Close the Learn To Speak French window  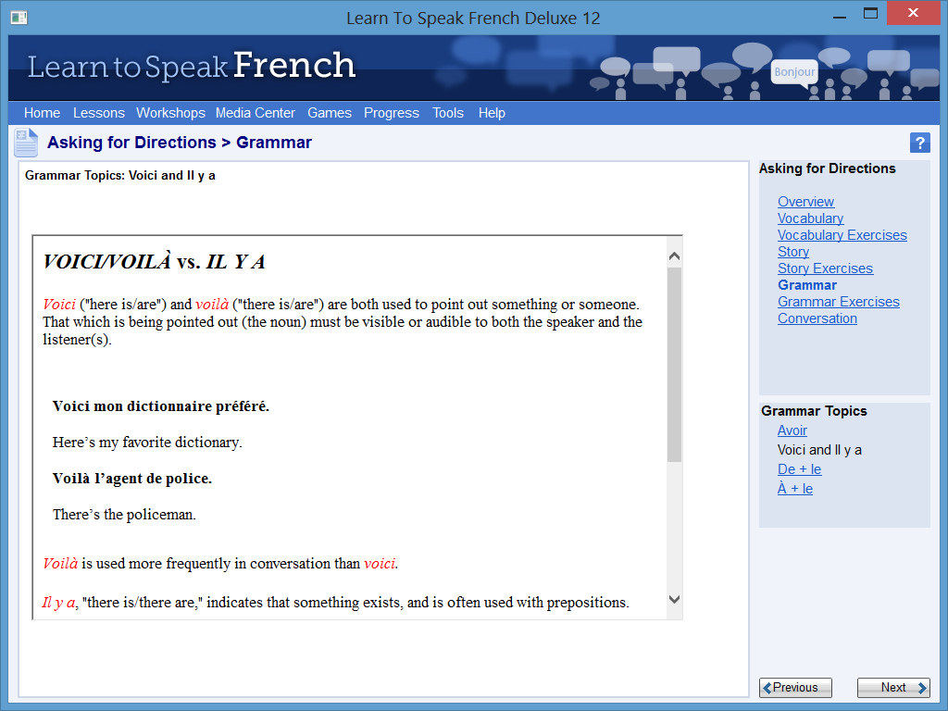913,13
